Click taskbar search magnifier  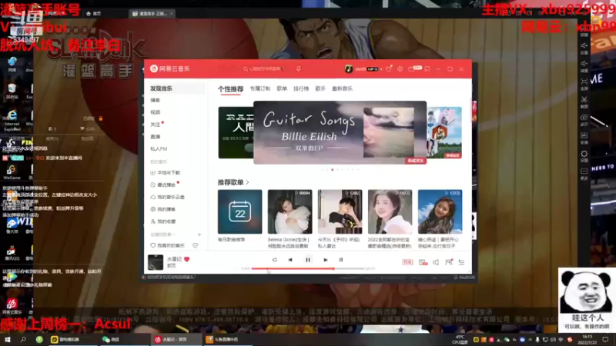[23, 339]
